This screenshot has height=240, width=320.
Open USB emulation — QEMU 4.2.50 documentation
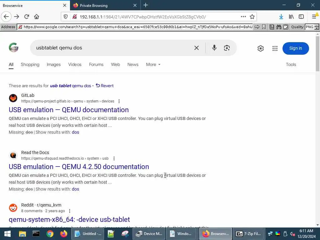click(x=79, y=167)
